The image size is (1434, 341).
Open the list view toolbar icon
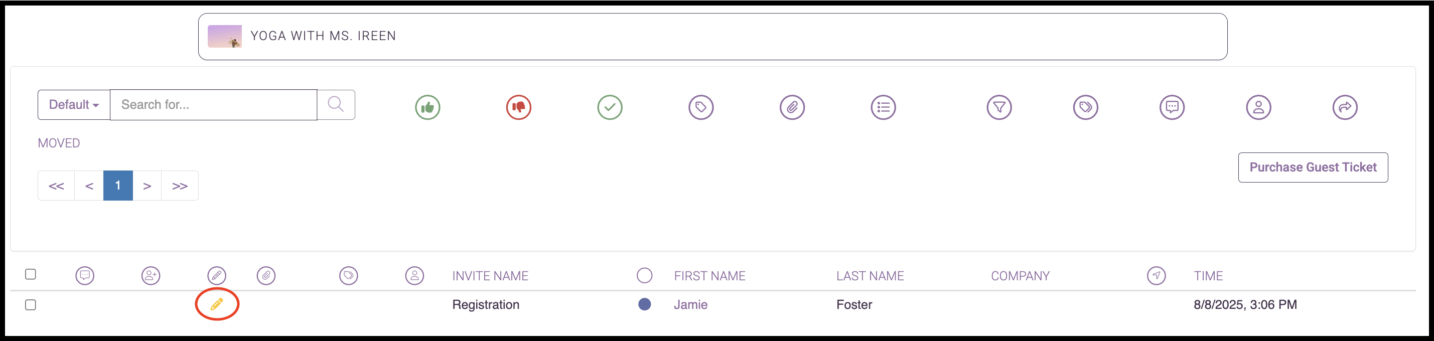tap(884, 107)
